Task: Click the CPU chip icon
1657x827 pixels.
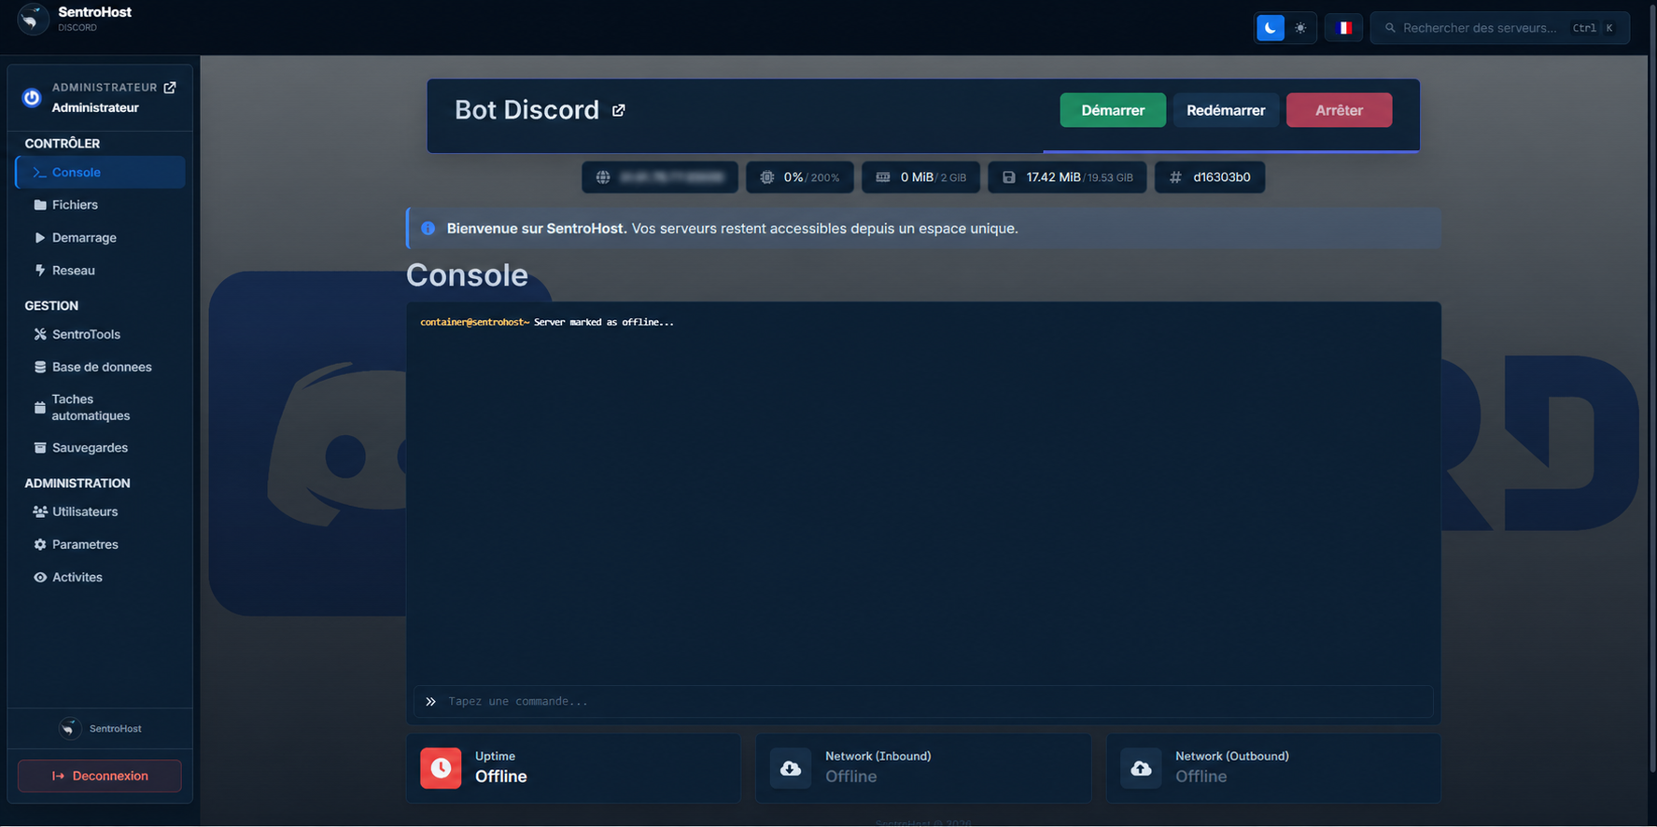Action: pos(767,177)
